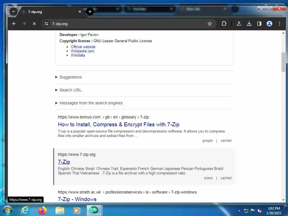
Task: Click the muted volume tray icon
Action: click(x=260, y=211)
